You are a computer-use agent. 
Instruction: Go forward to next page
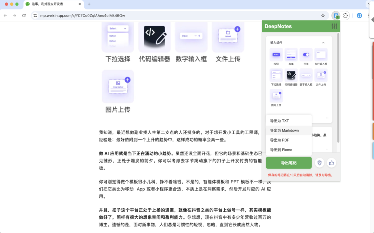15,16
